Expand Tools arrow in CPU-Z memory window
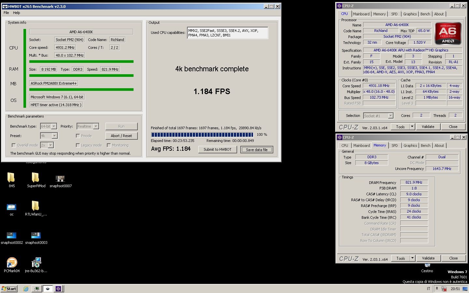This screenshot has height=293, width=469. [412, 258]
